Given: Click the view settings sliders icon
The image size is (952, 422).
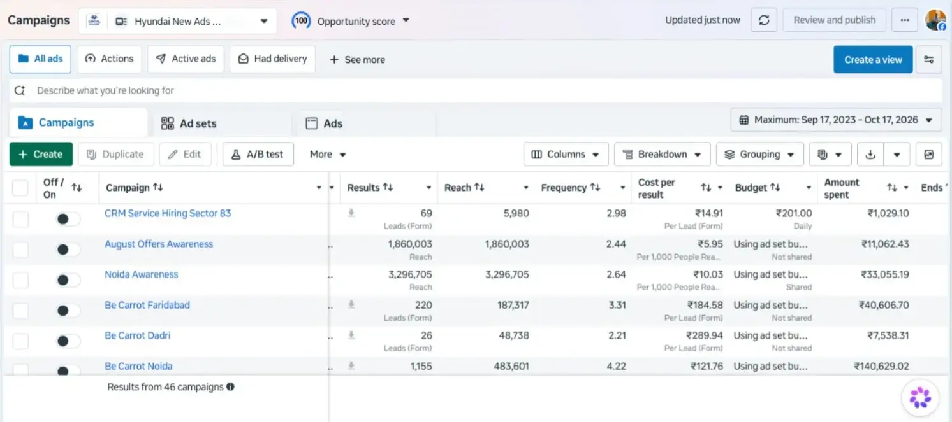Looking at the screenshot, I should point(929,60).
